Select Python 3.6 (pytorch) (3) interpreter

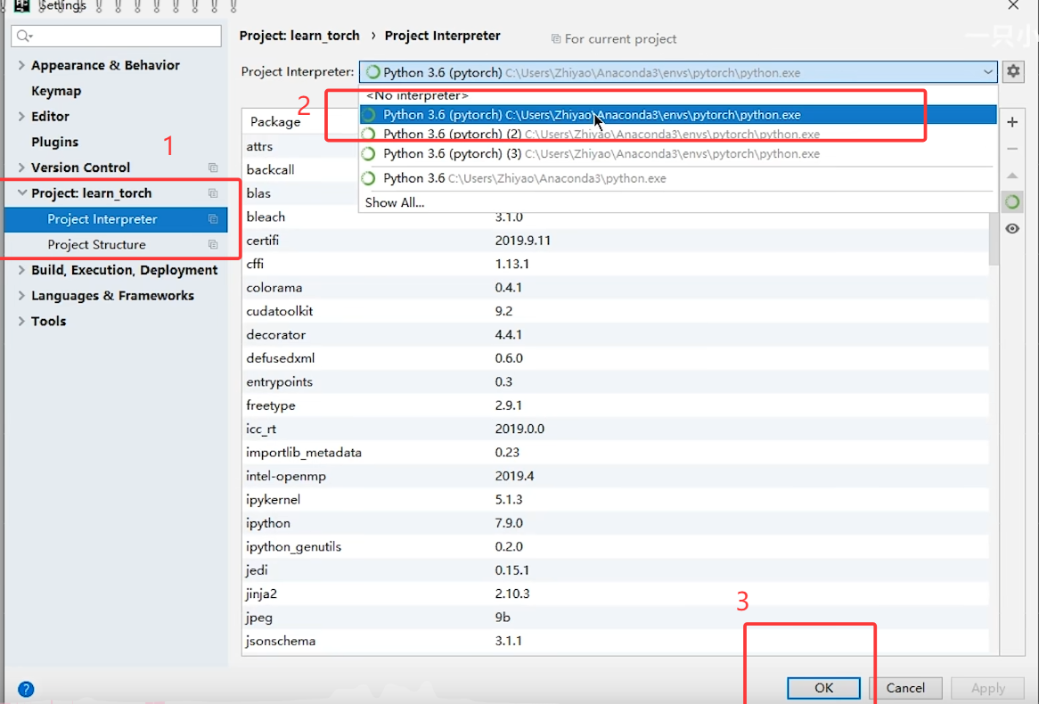point(678,154)
